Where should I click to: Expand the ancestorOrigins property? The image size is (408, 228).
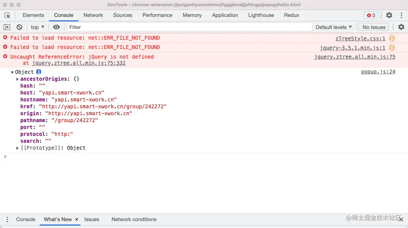point(18,79)
